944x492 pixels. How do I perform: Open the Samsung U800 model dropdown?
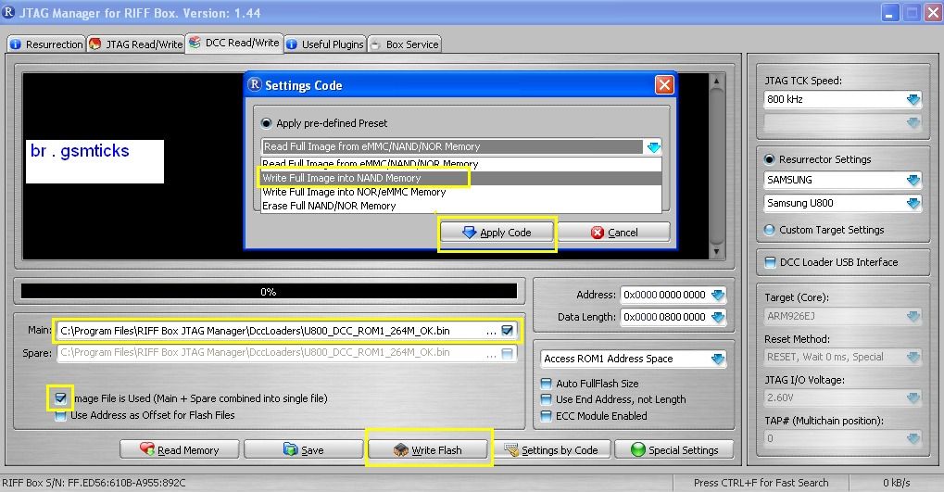pyautogui.click(x=913, y=204)
